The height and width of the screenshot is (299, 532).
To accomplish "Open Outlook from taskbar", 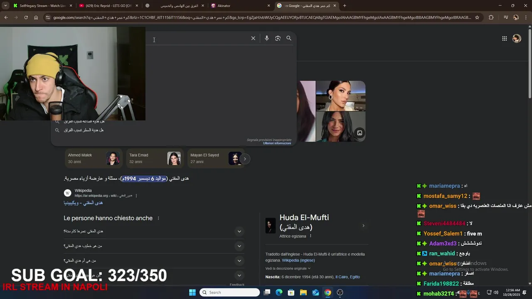I will [x=315, y=292].
